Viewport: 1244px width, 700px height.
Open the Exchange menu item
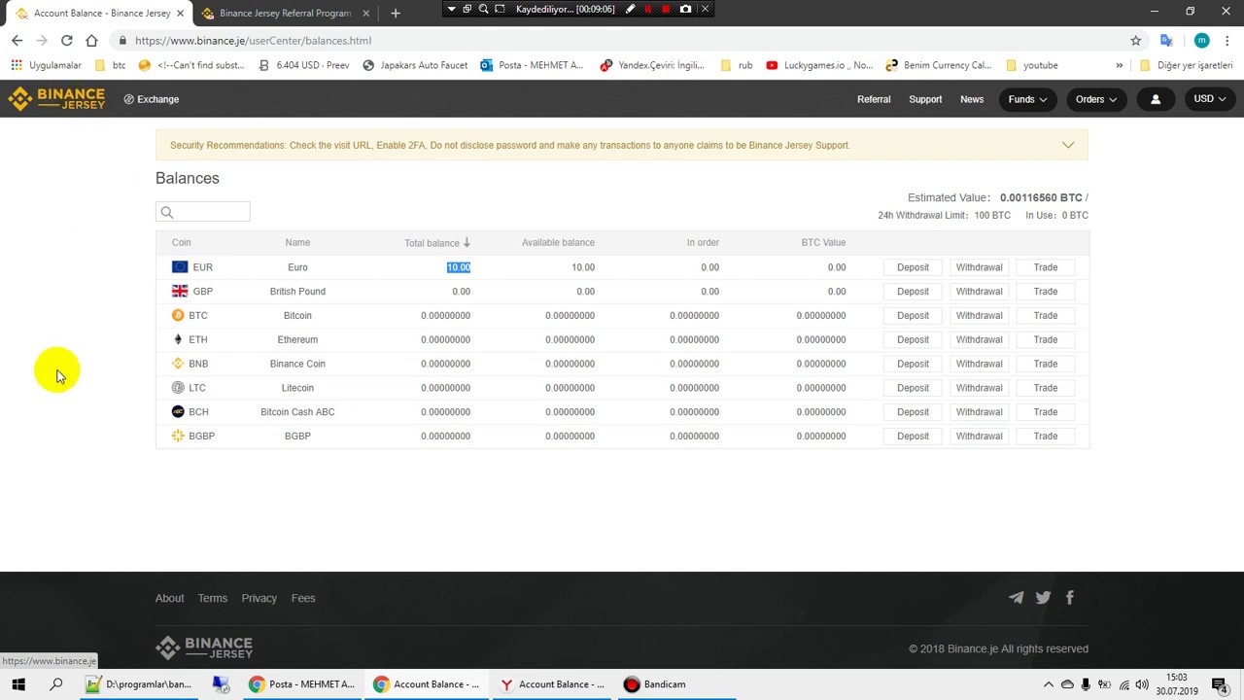[x=152, y=99]
